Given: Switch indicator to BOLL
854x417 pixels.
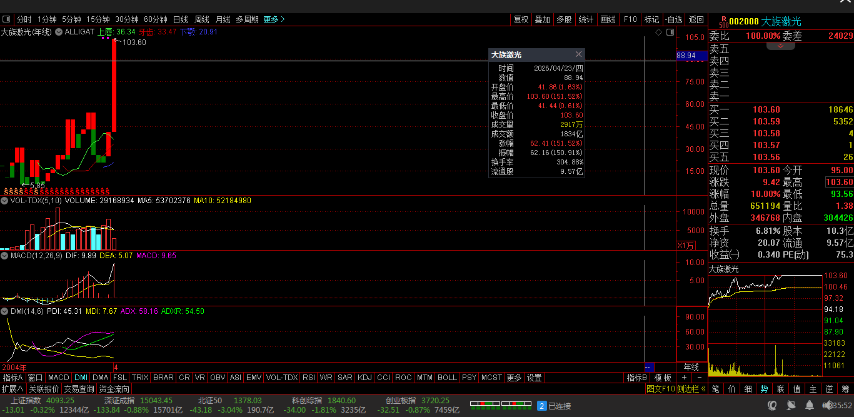Looking at the screenshot, I should tap(447, 378).
